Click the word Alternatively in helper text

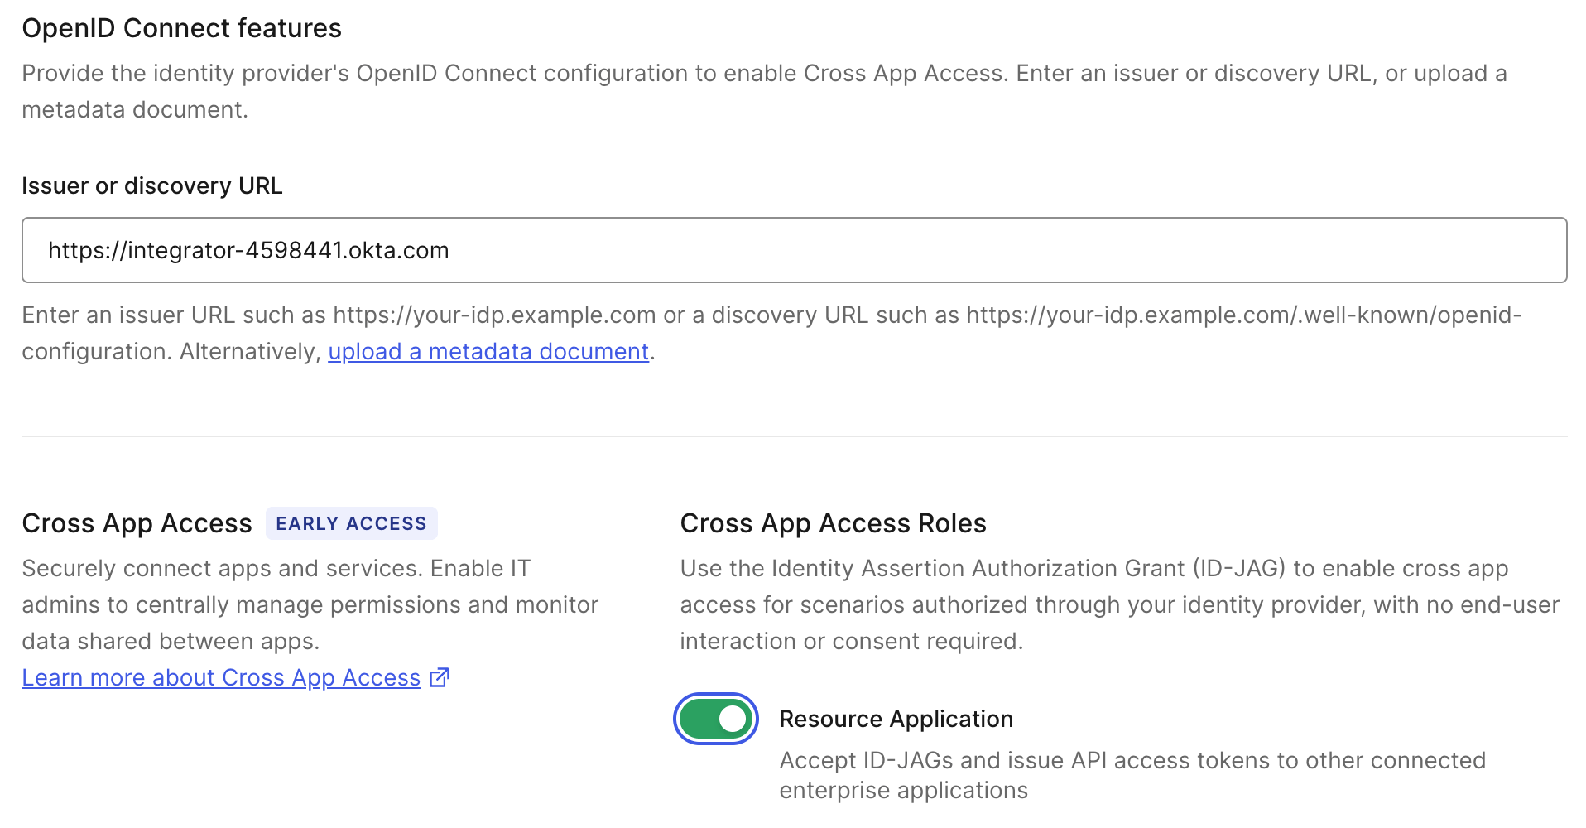point(249,352)
